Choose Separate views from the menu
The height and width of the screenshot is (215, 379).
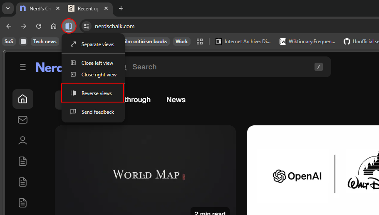[97, 44]
